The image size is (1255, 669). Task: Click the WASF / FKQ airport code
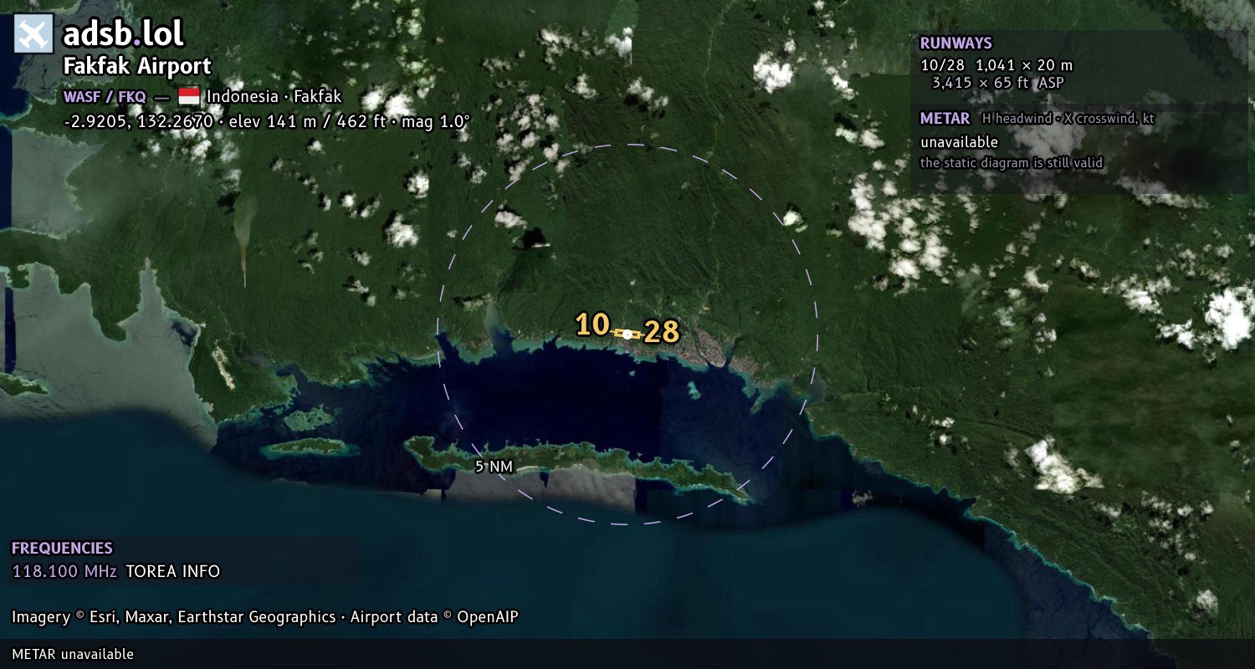click(105, 96)
